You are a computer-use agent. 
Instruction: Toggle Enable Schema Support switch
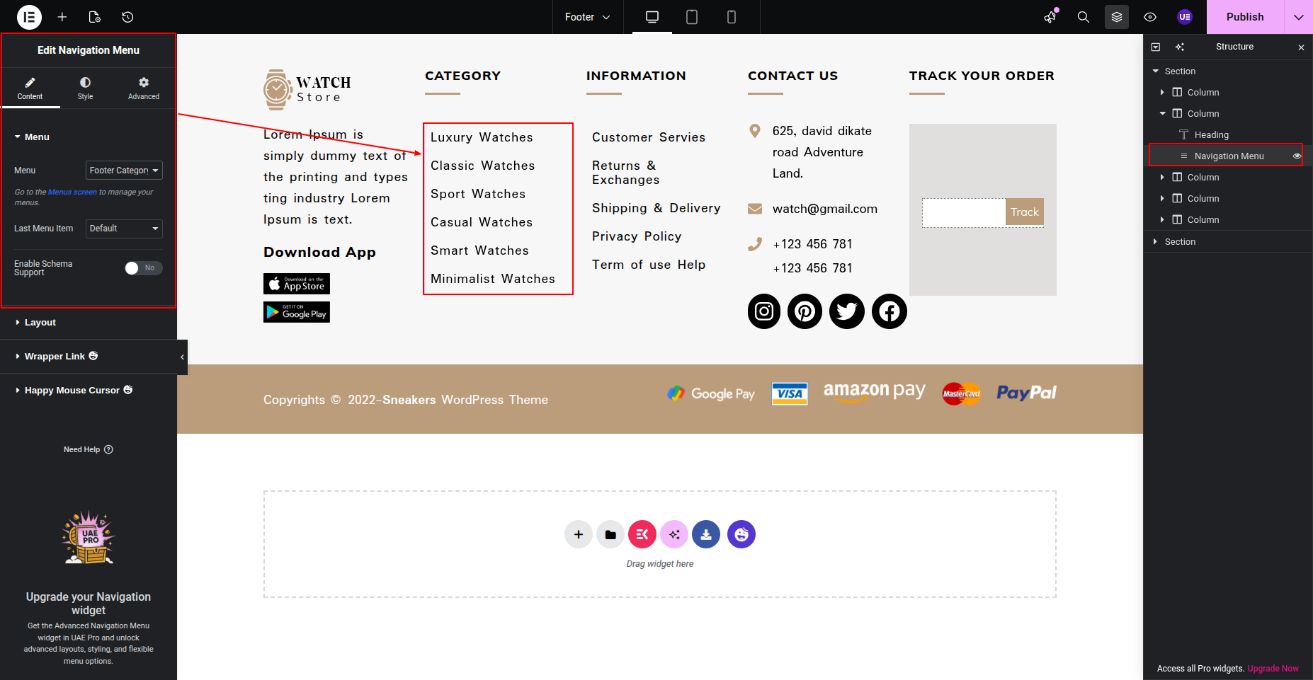[144, 268]
